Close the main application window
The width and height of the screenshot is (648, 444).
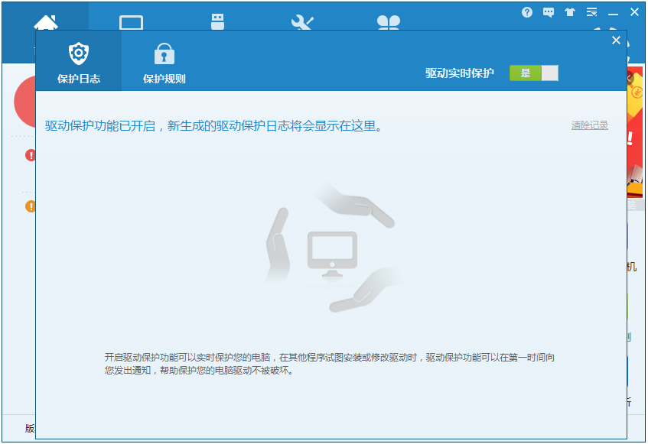634,12
